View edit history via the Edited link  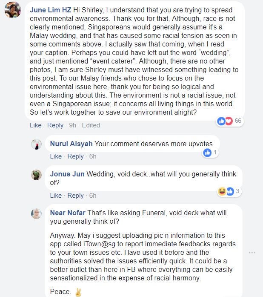click(x=91, y=125)
